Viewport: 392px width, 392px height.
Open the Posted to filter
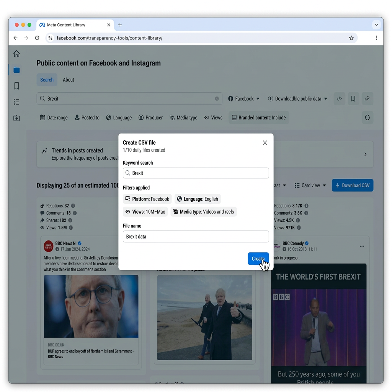click(87, 118)
